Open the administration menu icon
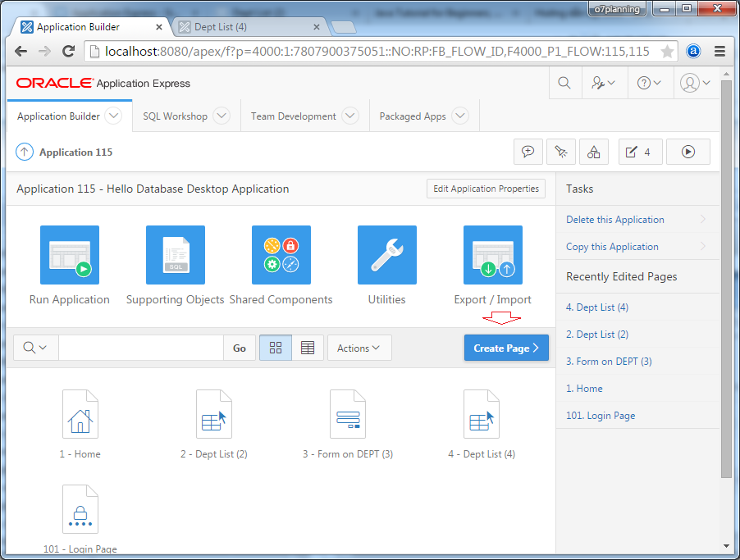The image size is (740, 560). 603,83
